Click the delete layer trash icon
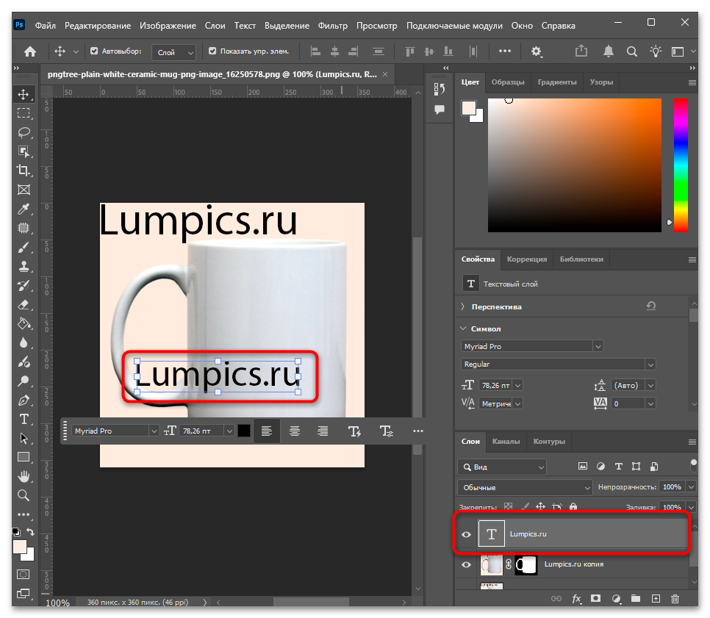The image size is (710, 618). [x=675, y=599]
